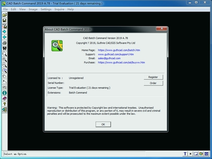Click the Register button
Viewport: 212px width, 159px height.
(153, 77)
